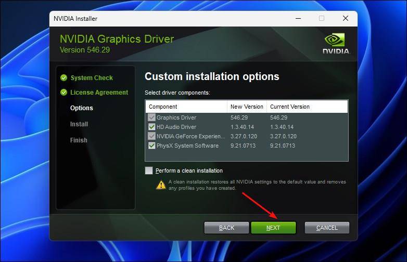Select the Install step in sidebar
The width and height of the screenshot is (407, 262).
[79, 124]
